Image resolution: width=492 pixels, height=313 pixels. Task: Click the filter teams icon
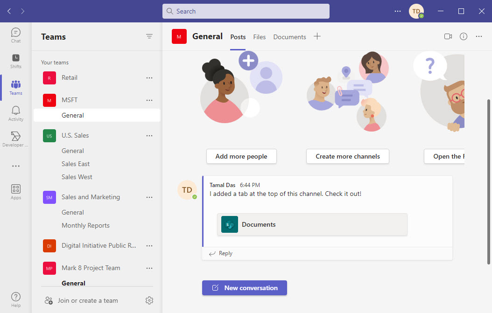149,36
